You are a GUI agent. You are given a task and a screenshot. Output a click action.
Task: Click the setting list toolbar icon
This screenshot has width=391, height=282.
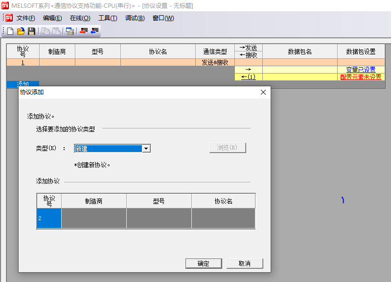[x=70, y=31]
